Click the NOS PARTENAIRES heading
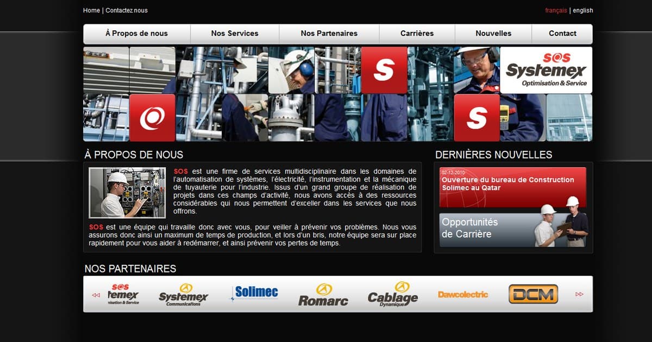Screen dimensions: 652x342 [x=130, y=269]
